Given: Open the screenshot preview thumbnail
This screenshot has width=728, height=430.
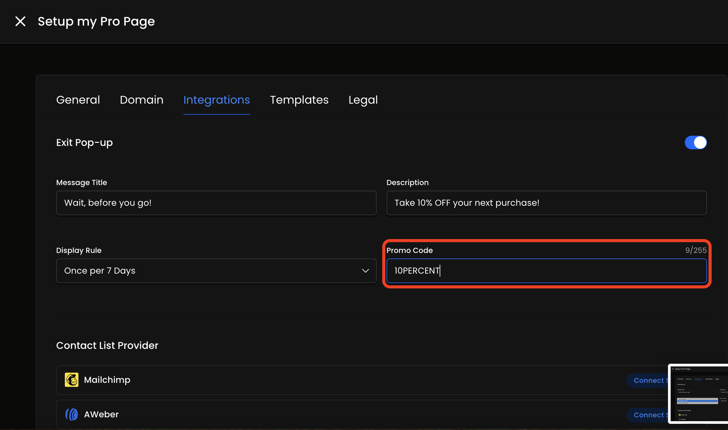Looking at the screenshot, I should (x=699, y=394).
